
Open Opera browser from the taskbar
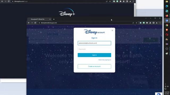(167, 35)
